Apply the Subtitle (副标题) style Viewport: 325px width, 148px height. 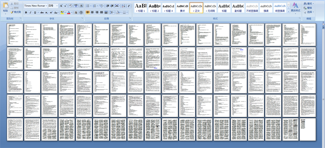[238, 8]
